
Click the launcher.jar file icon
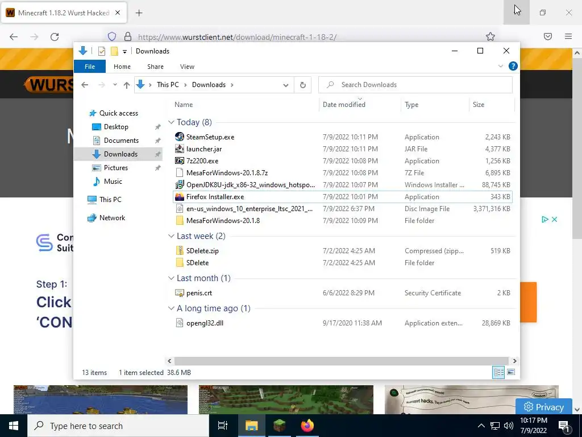click(180, 149)
